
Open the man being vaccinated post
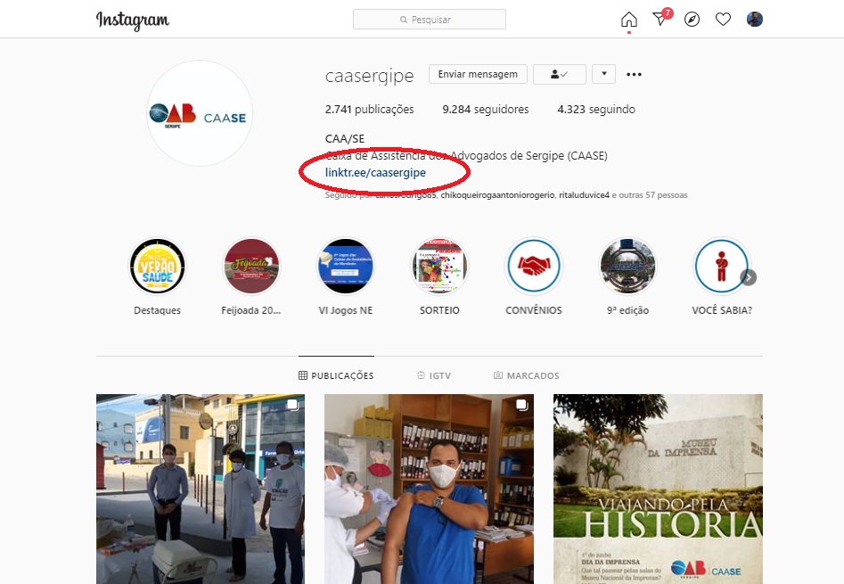point(429,489)
